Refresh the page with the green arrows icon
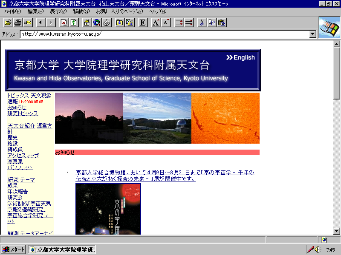 (74, 23)
